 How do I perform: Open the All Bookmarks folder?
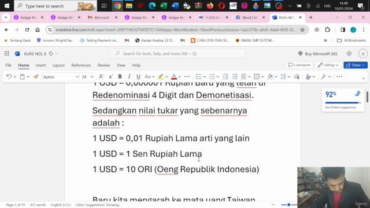click(351, 40)
